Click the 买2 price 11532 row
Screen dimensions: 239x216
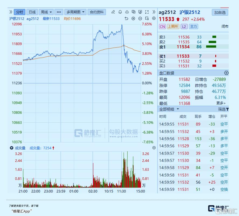pyautogui.click(x=193, y=61)
